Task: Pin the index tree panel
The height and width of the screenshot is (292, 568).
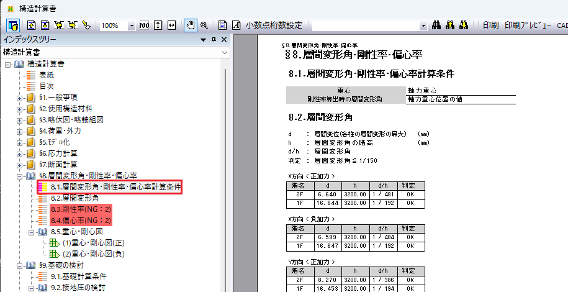Action: pyautogui.click(x=214, y=40)
